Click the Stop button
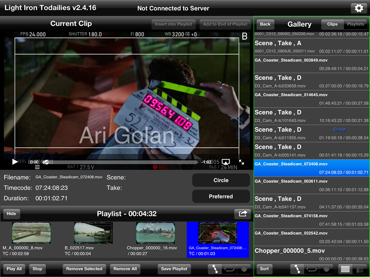The width and height of the screenshot is (370, 277). tap(37, 269)
